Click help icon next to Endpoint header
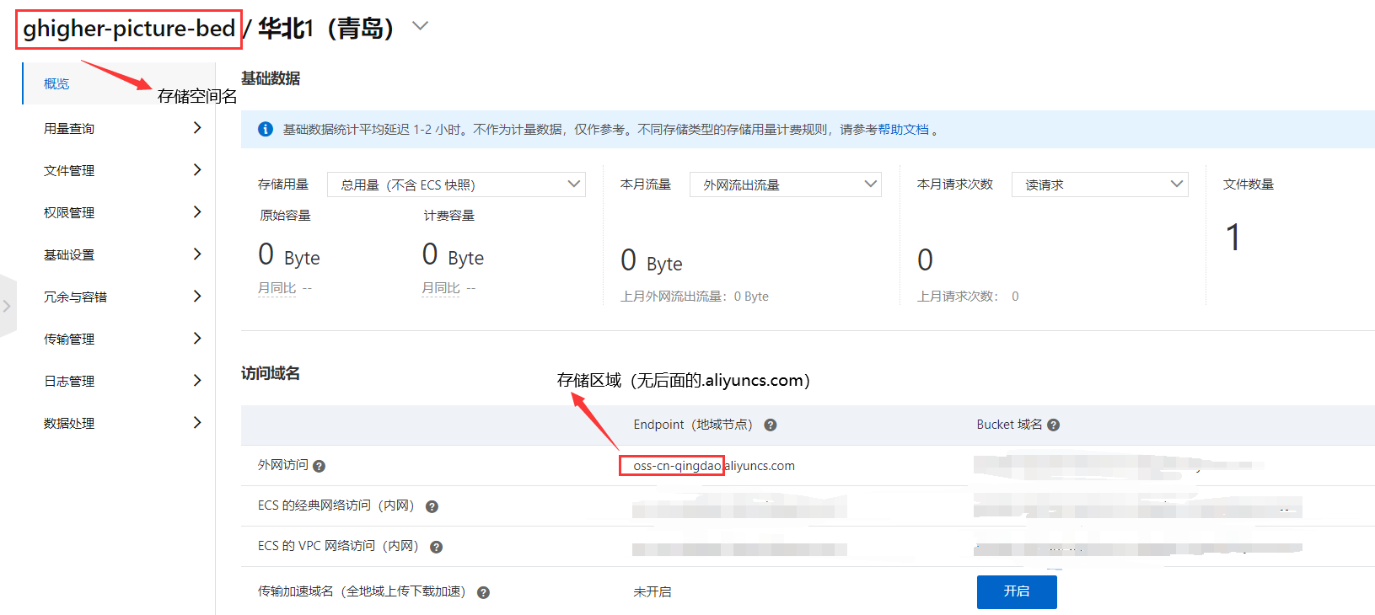 coord(770,425)
